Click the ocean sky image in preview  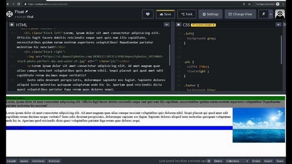point(259,125)
